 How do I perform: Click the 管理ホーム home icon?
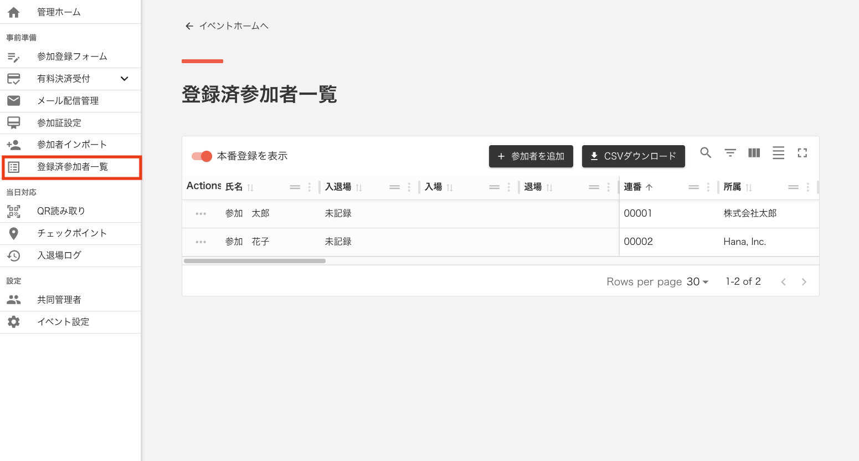[x=13, y=12]
